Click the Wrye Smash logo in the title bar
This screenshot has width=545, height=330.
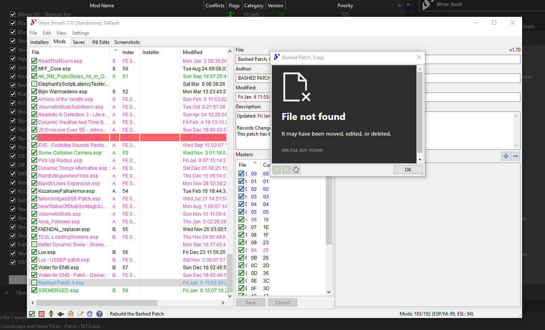[34, 23]
